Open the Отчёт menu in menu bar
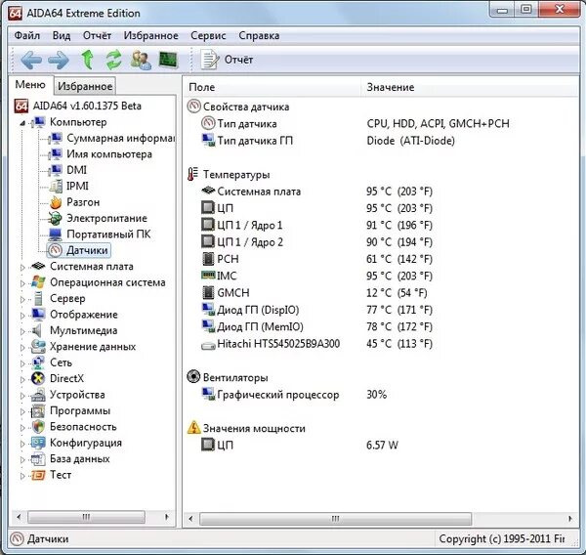 (97, 35)
